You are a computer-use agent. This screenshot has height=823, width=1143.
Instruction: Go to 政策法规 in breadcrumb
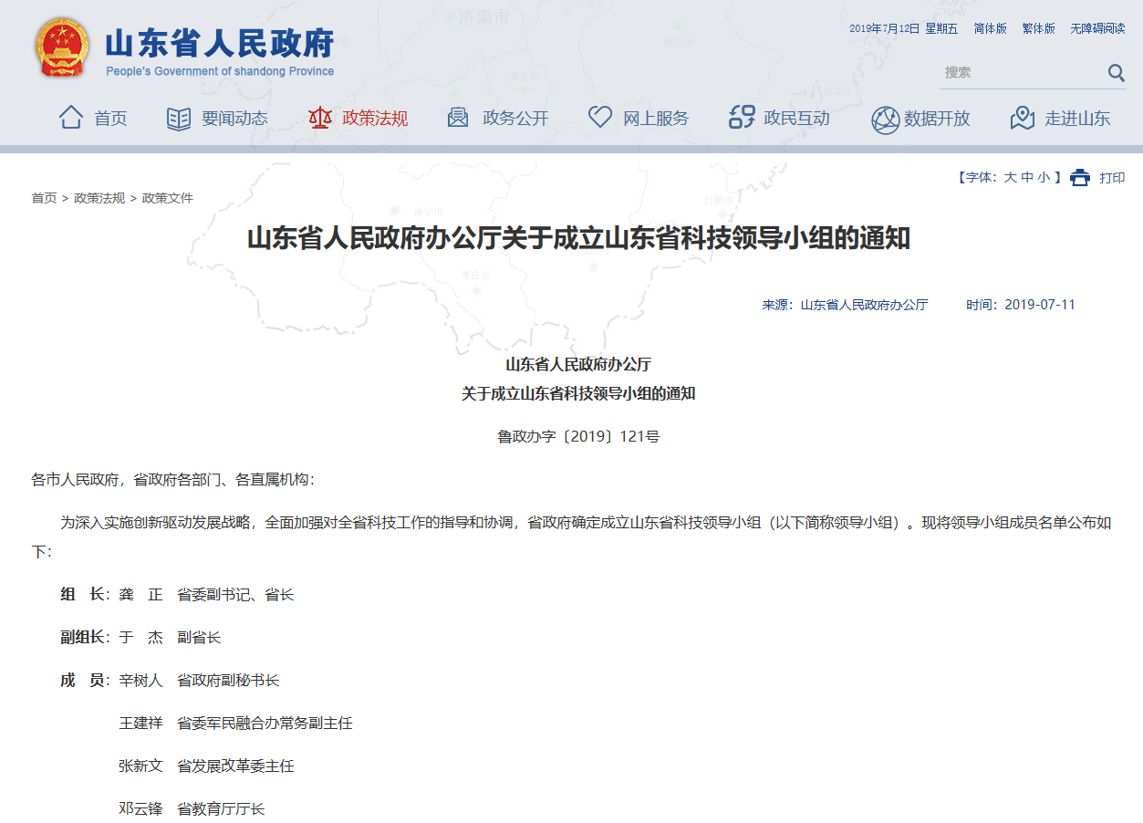coord(99,198)
